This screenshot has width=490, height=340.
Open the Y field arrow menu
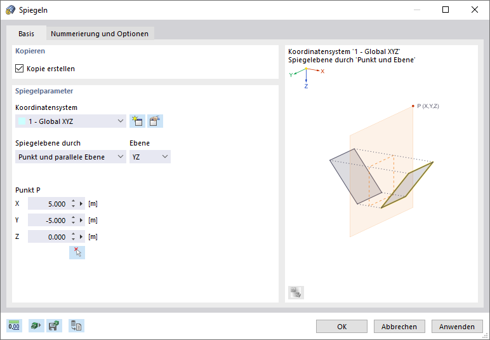click(x=81, y=220)
